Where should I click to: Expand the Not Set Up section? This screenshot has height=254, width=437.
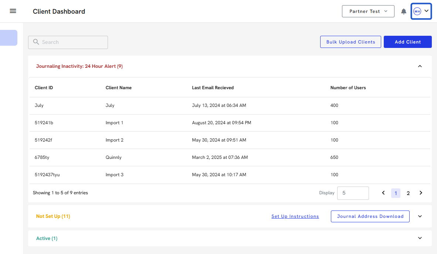click(420, 216)
